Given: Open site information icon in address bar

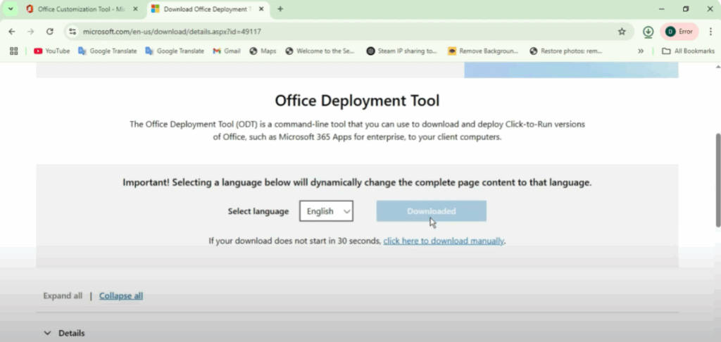Looking at the screenshot, I should pyautogui.click(x=73, y=32).
